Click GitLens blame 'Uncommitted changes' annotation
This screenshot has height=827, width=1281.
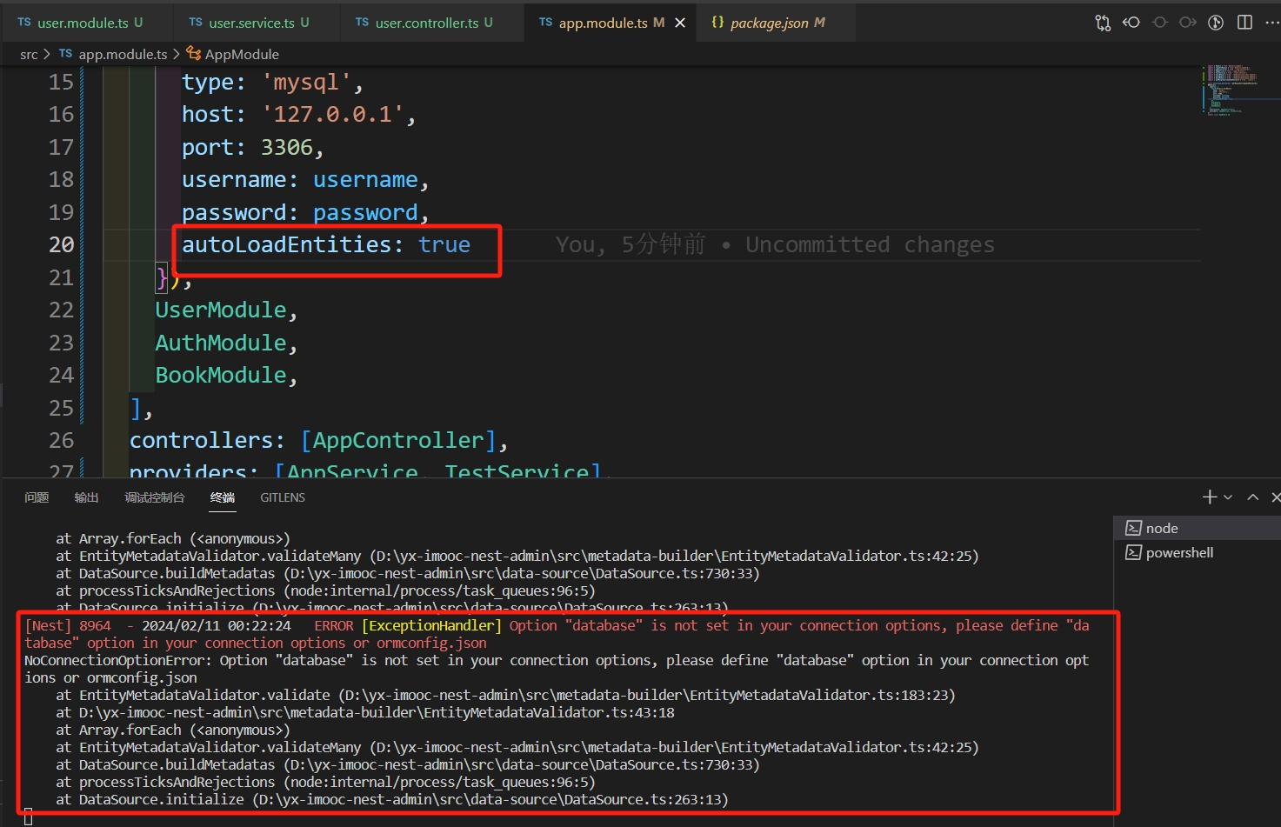click(870, 244)
